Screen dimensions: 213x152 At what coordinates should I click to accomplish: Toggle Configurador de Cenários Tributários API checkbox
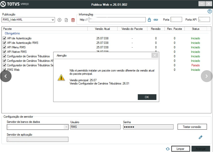click(4, 61)
